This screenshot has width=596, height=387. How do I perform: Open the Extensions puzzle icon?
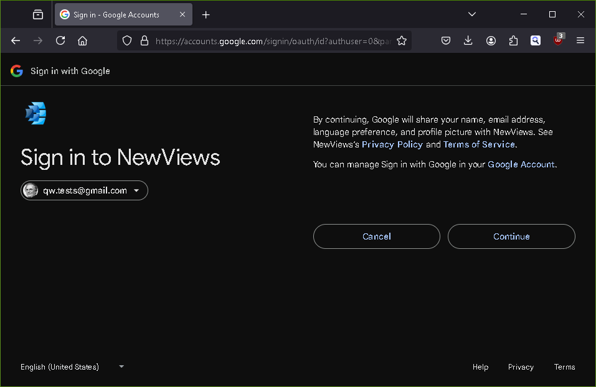[513, 40]
